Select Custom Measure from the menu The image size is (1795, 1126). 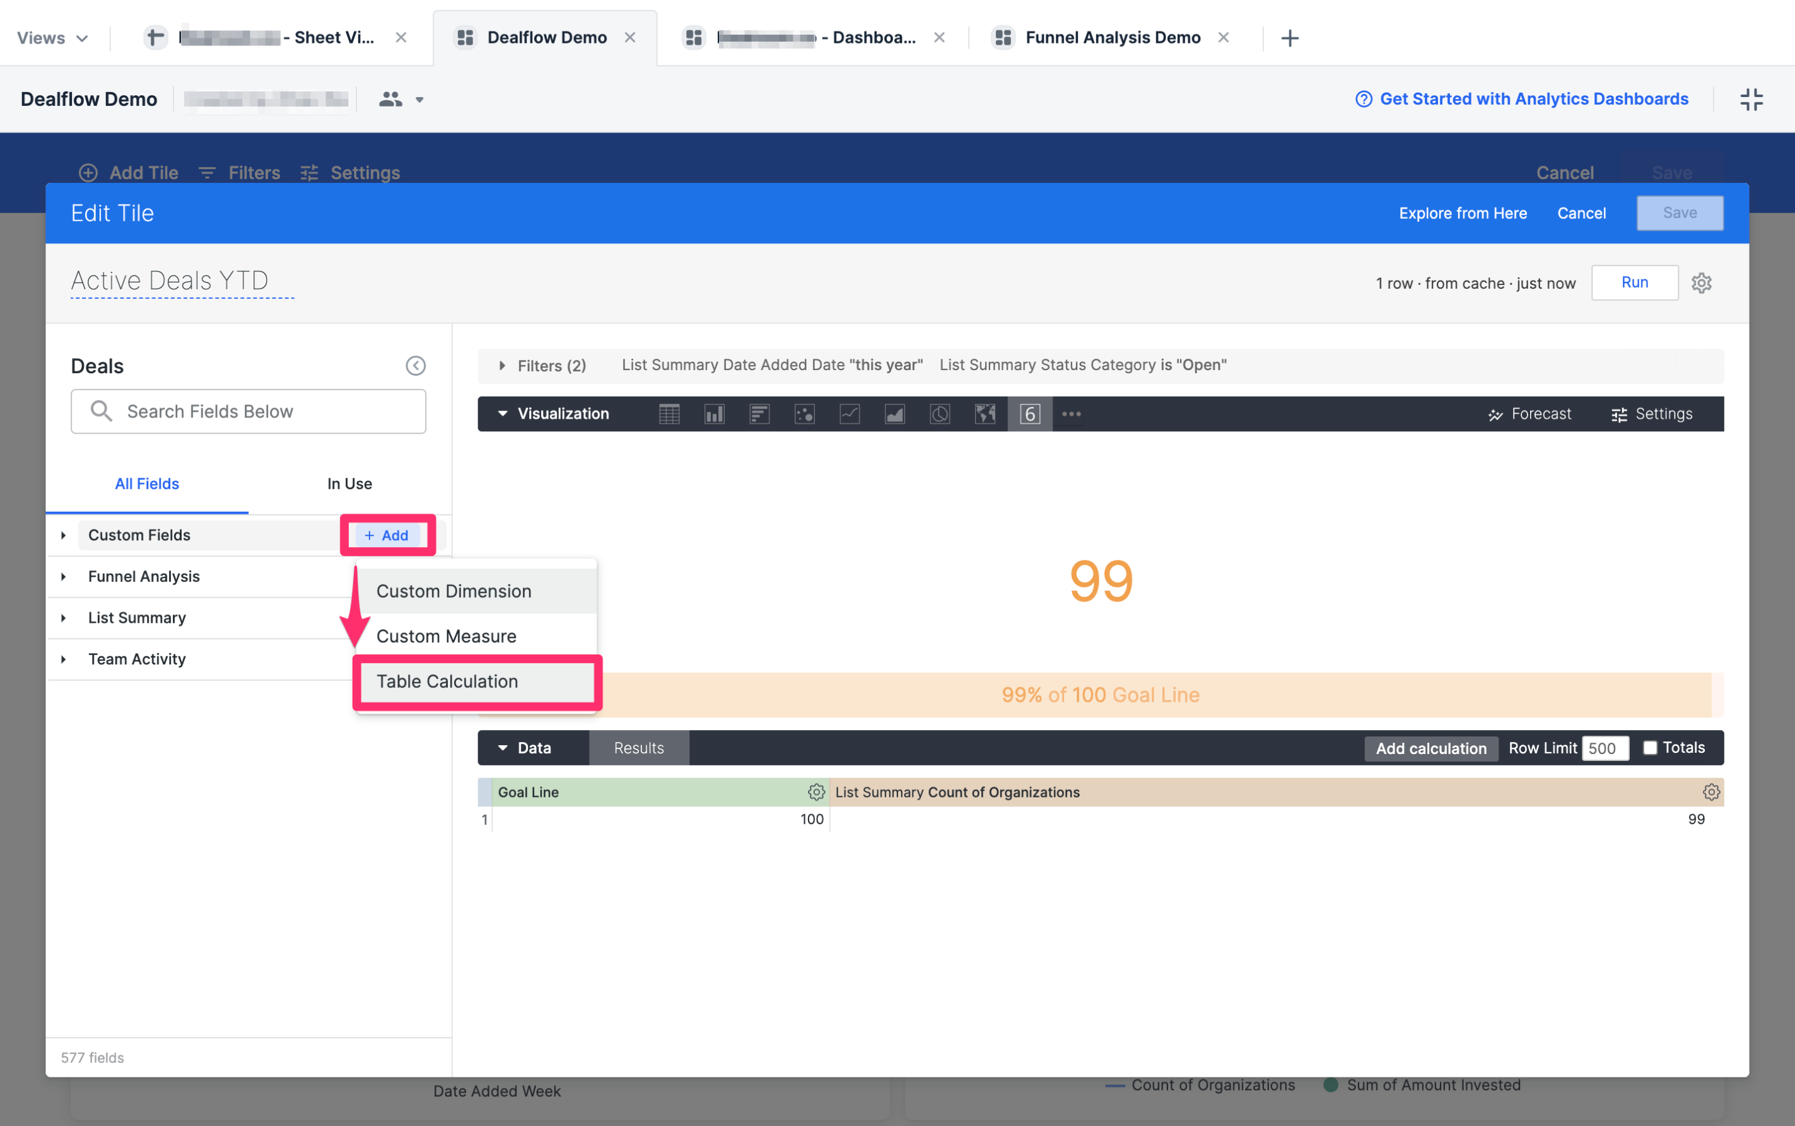point(446,636)
